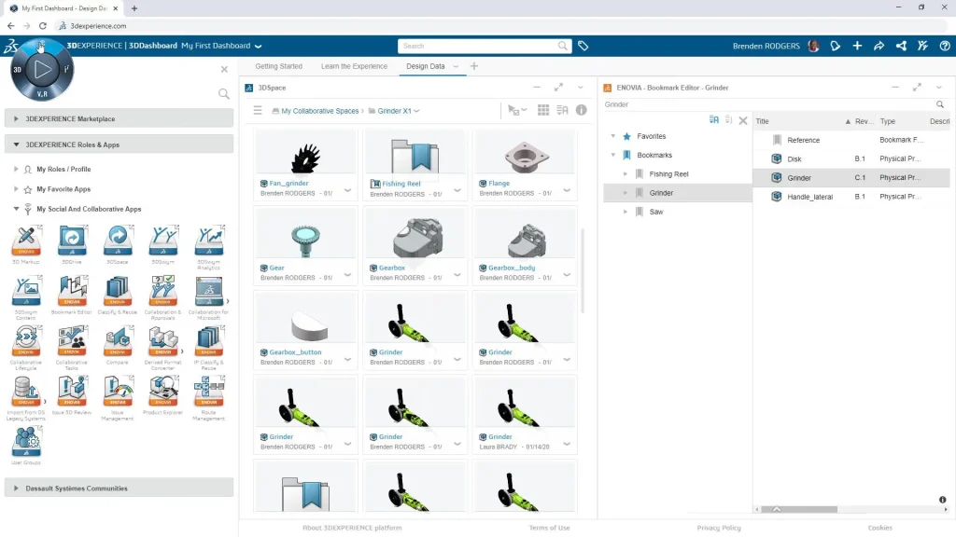
Task: Launch the Bookmark Editor app icon
Action: pyautogui.click(x=72, y=291)
